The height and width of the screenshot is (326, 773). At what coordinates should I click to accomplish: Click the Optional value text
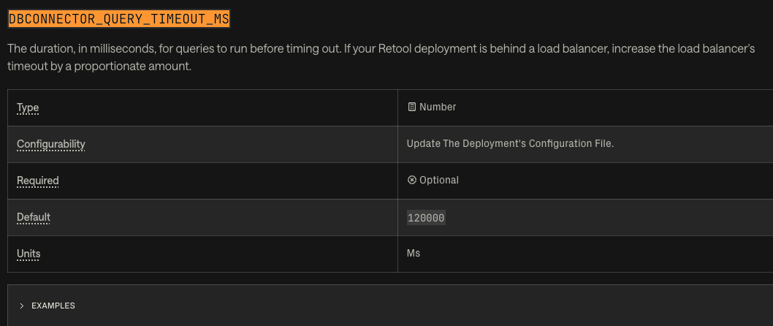pyautogui.click(x=438, y=181)
